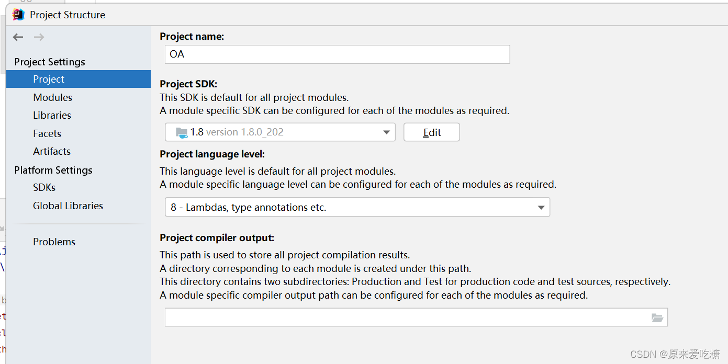Screen dimensions: 728x364
Task: Open Global Libraries settings
Action: (x=68, y=206)
